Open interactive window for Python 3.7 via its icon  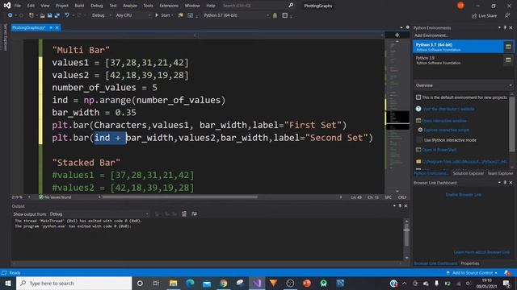[x=508, y=47]
